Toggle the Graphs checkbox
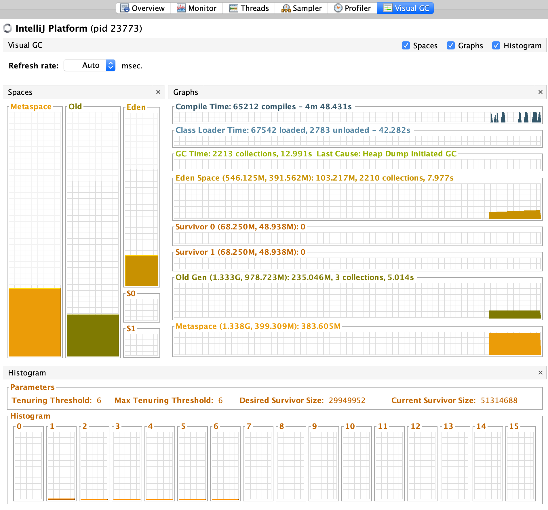This screenshot has width=548, height=510. (x=451, y=45)
